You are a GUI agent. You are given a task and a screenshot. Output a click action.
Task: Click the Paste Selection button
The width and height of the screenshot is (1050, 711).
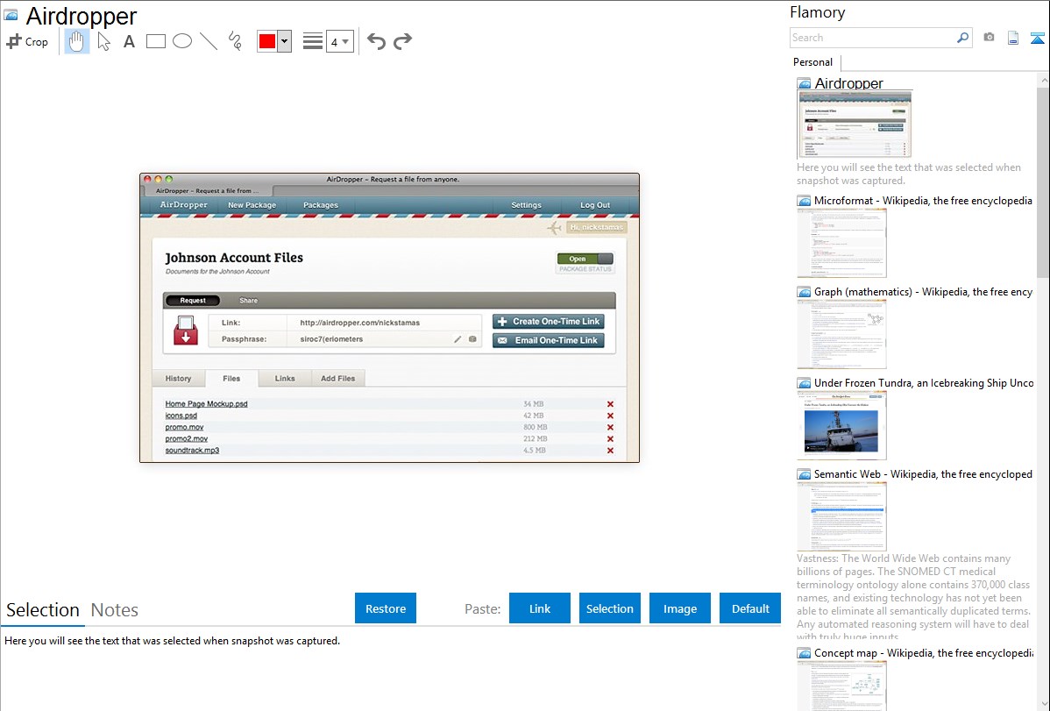coord(609,608)
